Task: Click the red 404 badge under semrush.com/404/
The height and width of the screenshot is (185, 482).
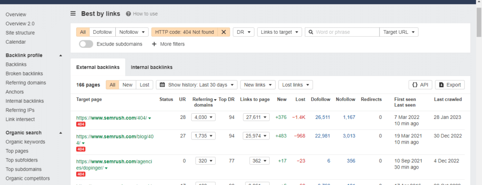Action: click(81, 124)
